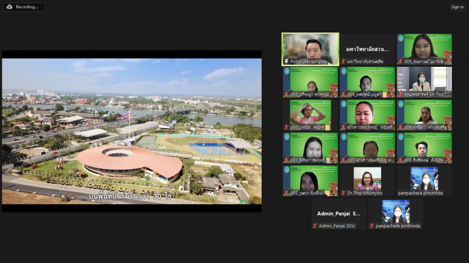The height and width of the screenshot is (263, 469).
Task: Select Dr.Thip Khumyoo's video tile
Action: 367,179
